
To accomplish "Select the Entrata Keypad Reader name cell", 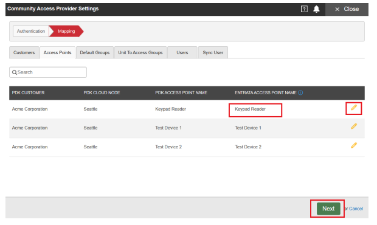I will (x=255, y=110).
